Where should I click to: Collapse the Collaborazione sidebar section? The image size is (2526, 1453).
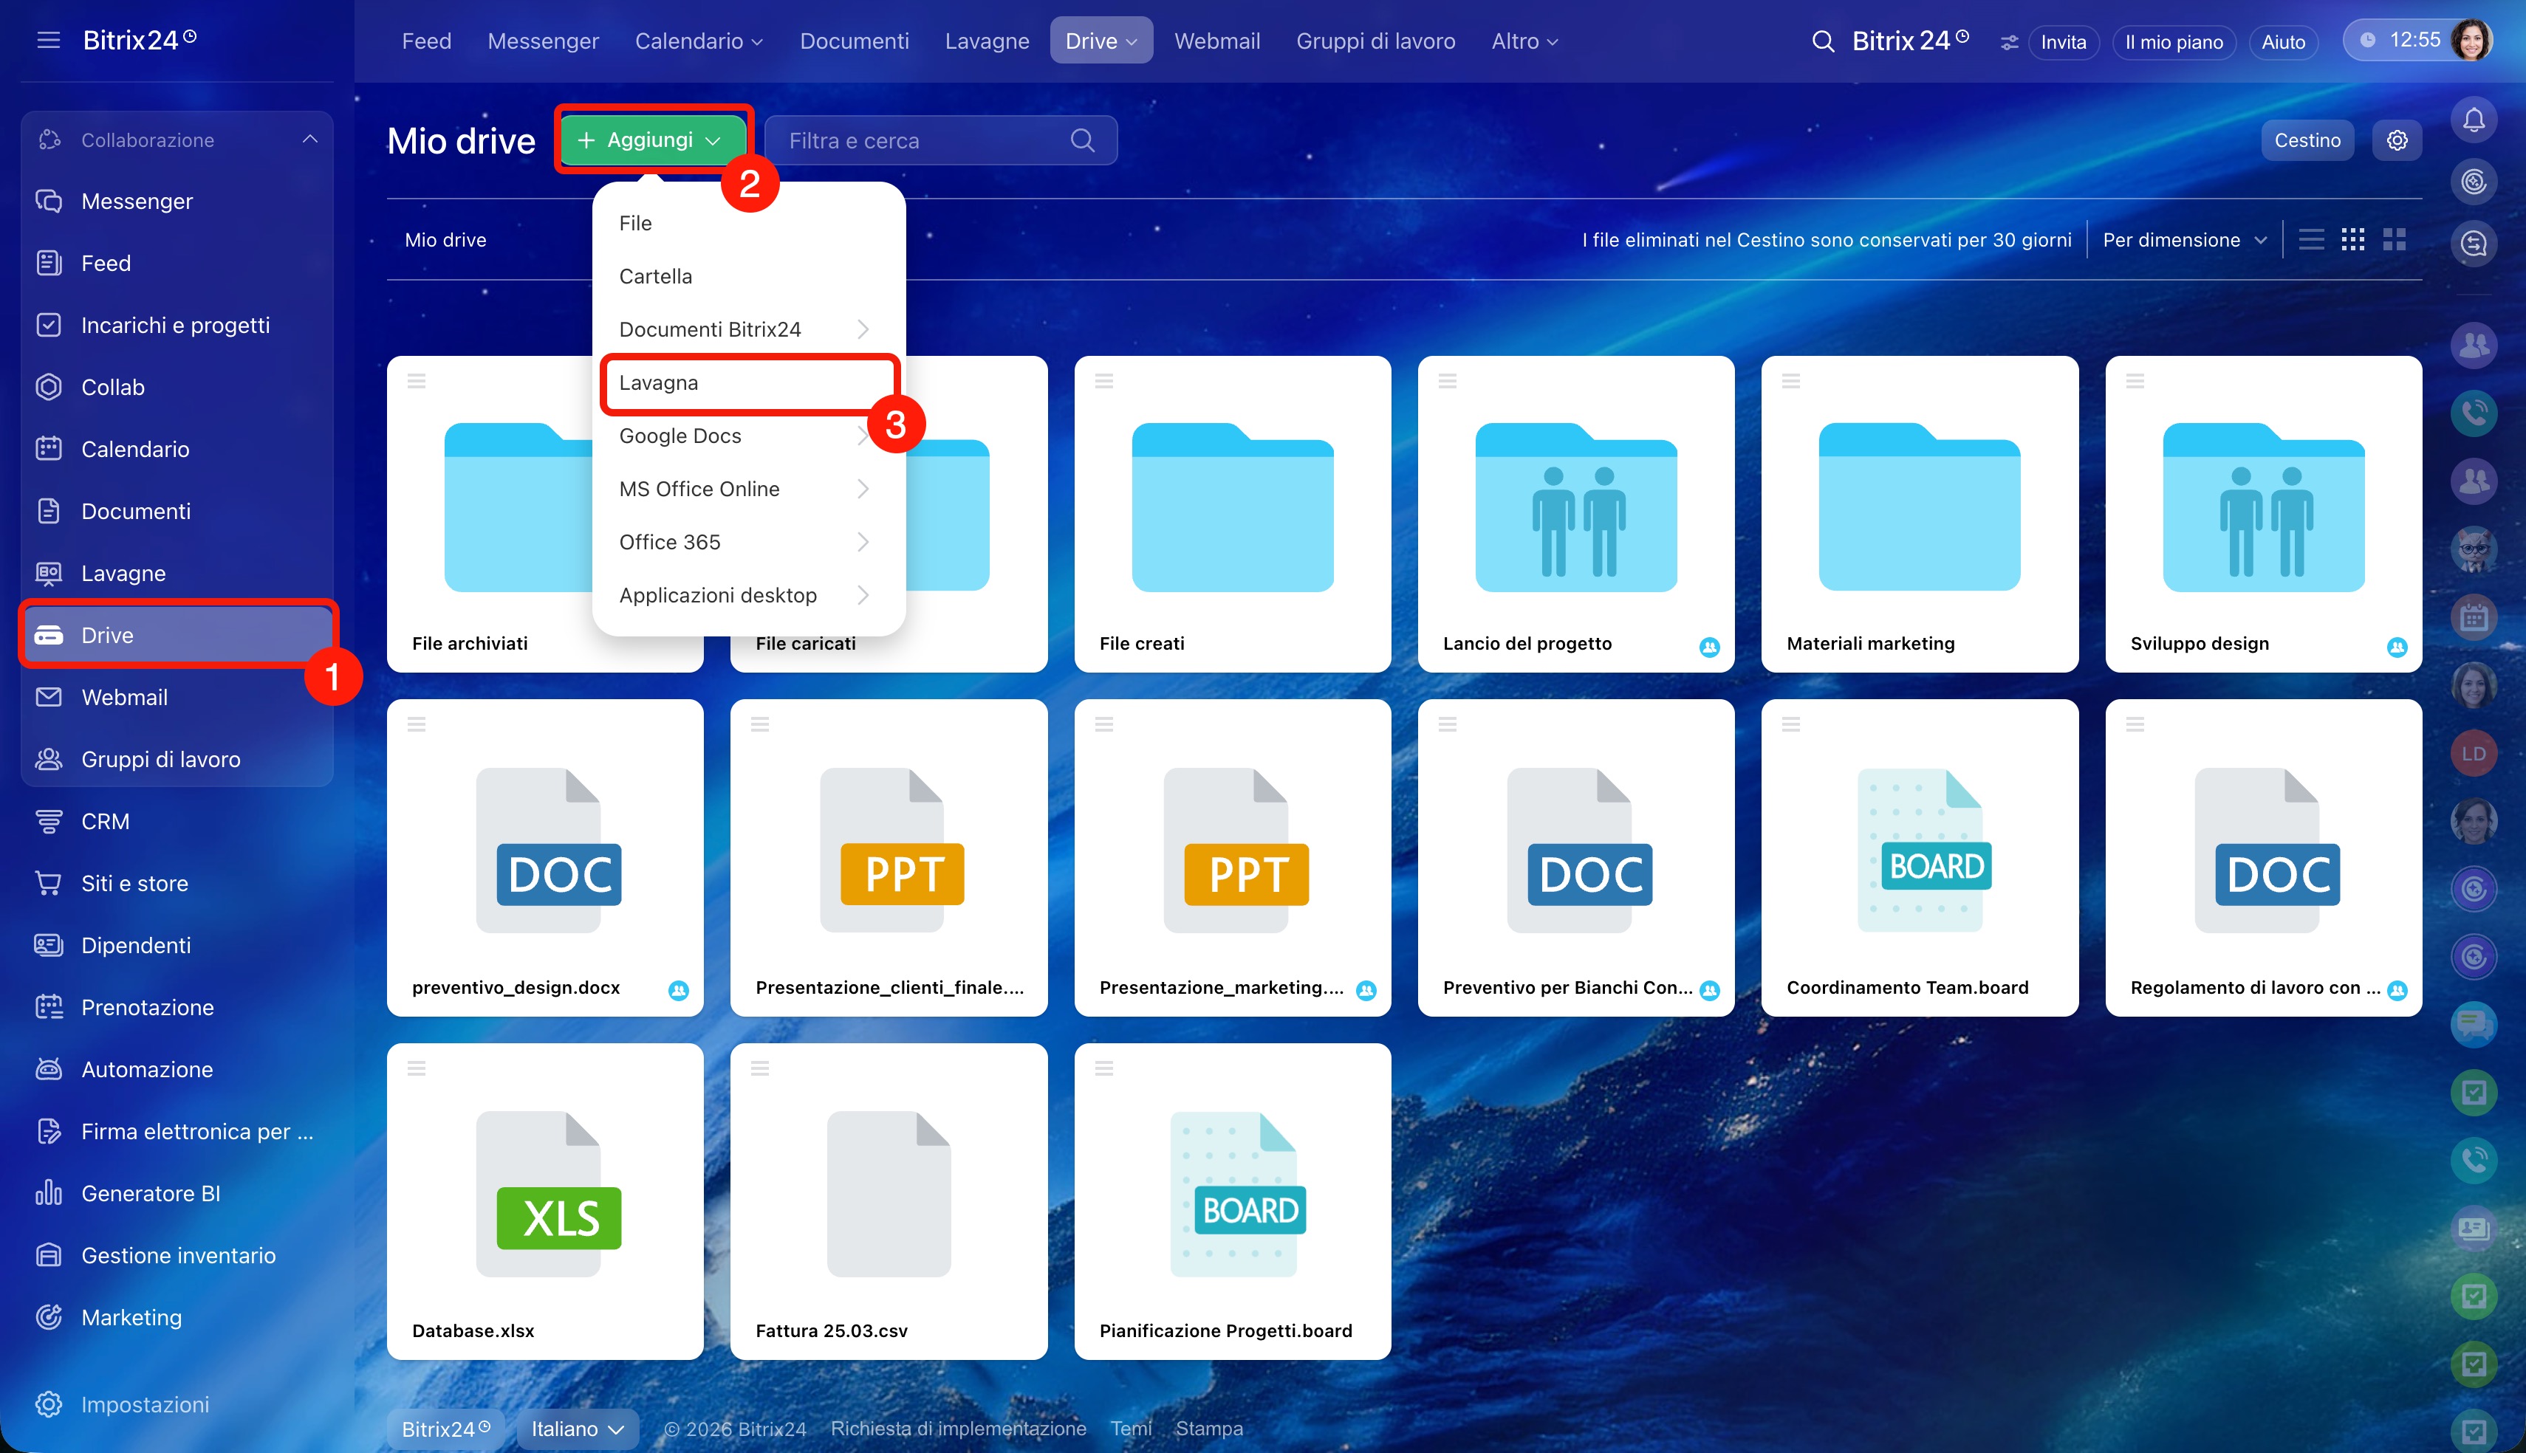point(310,140)
